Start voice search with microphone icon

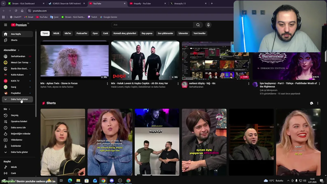pyautogui.click(x=208, y=25)
